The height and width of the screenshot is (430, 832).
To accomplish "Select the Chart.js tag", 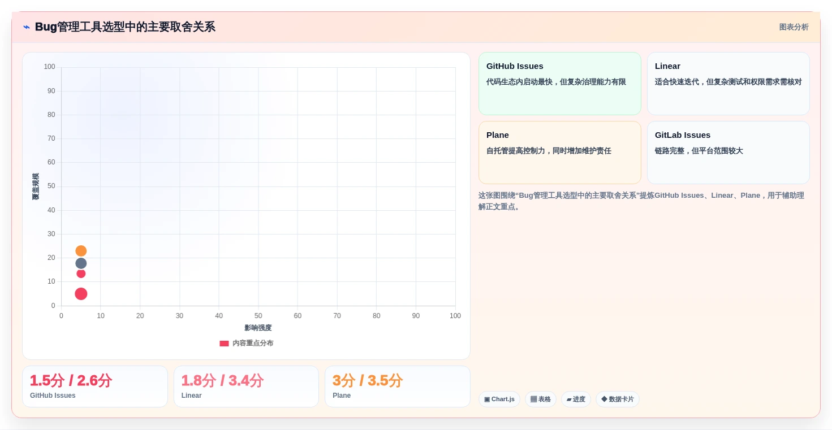I will (x=499, y=399).
